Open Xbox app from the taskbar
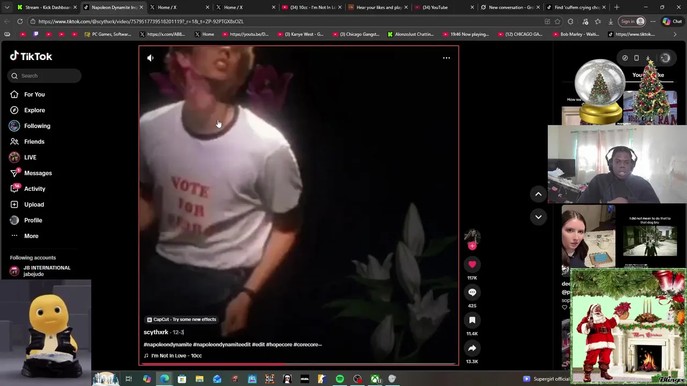Screen dimensions: 687x386 pos(375,379)
